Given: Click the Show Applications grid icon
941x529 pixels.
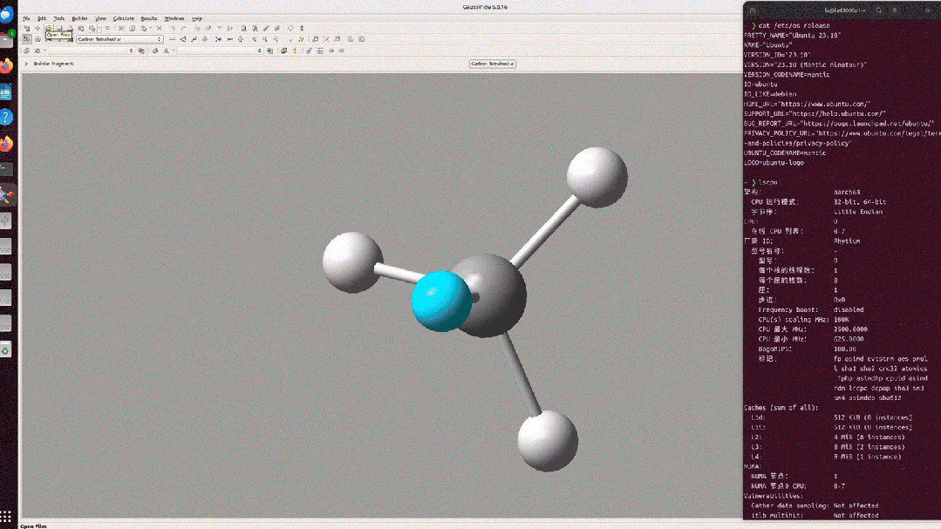Looking at the screenshot, I should [x=6, y=517].
